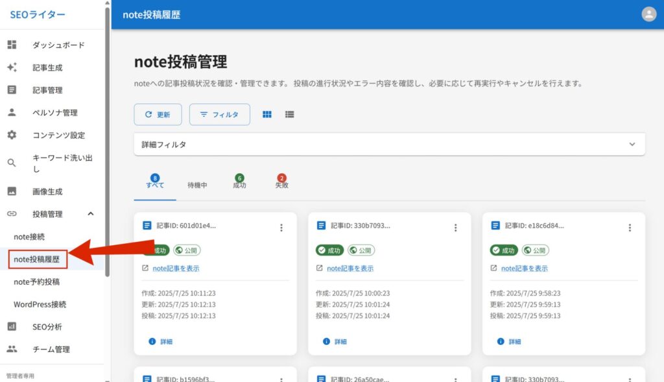Select the 失敗 tab
This screenshot has width=664, height=382.
[x=281, y=185]
